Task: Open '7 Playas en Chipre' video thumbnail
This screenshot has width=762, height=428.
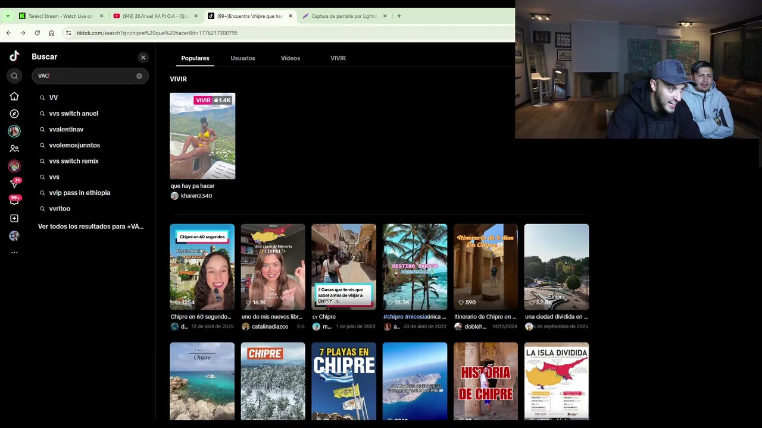Action: coord(343,381)
